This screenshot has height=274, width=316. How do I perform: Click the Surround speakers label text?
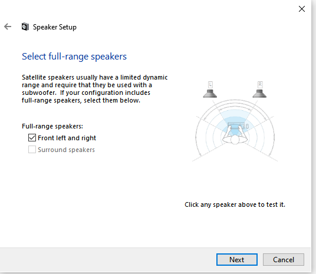[x=66, y=150]
